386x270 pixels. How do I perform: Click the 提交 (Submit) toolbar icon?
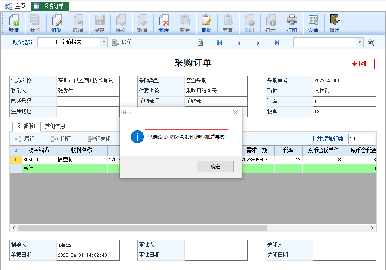[x=121, y=23]
